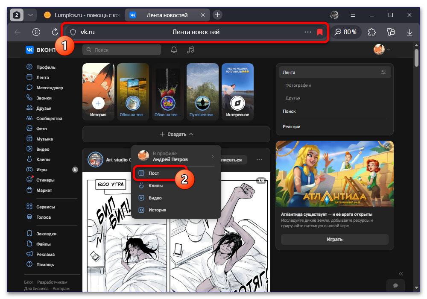Open the address bar three-dots menu

click(308, 32)
